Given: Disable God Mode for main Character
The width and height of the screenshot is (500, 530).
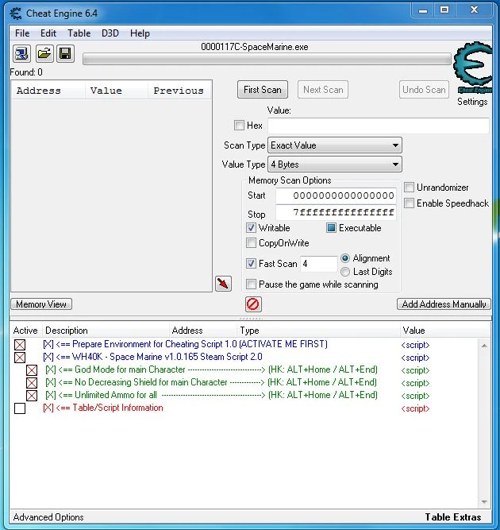Looking at the screenshot, I should click(32, 370).
